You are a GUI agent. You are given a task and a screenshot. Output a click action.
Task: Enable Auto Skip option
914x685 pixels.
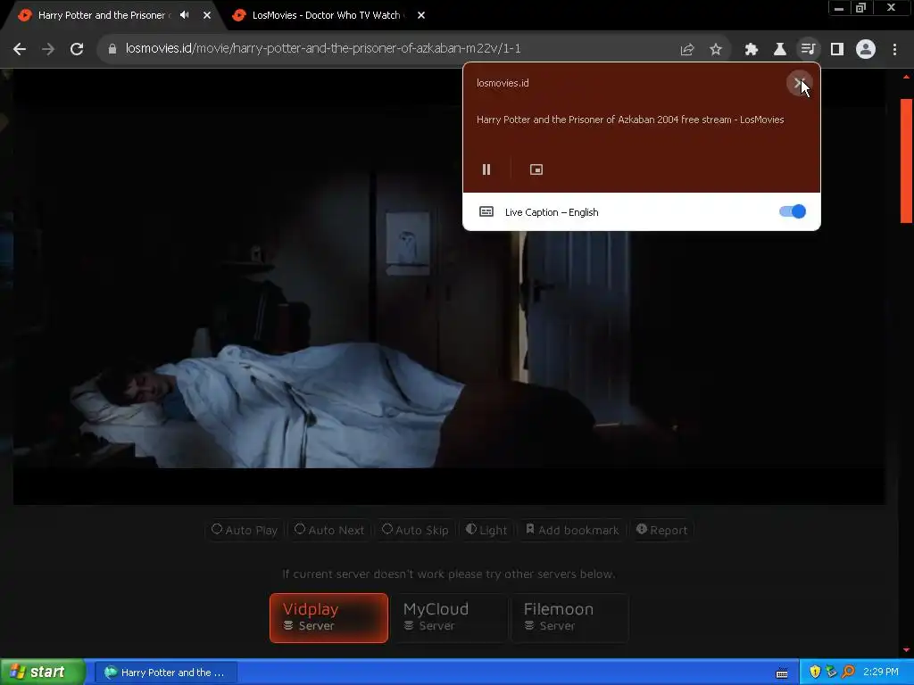[415, 530]
